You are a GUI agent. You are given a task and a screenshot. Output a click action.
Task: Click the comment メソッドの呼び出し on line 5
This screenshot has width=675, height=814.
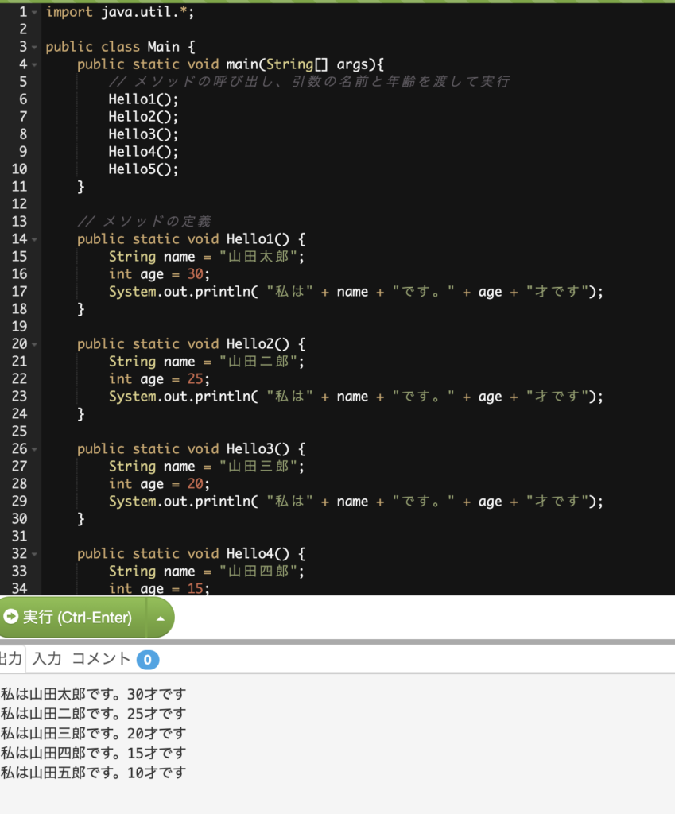click(309, 82)
